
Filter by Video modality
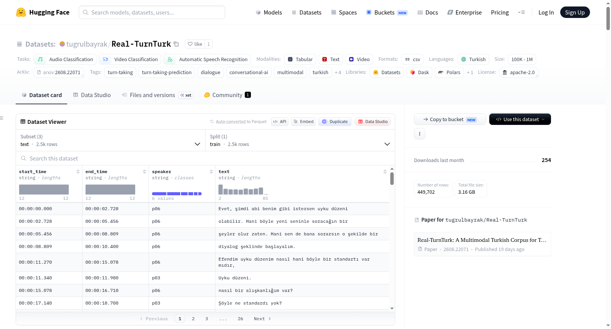(x=359, y=59)
